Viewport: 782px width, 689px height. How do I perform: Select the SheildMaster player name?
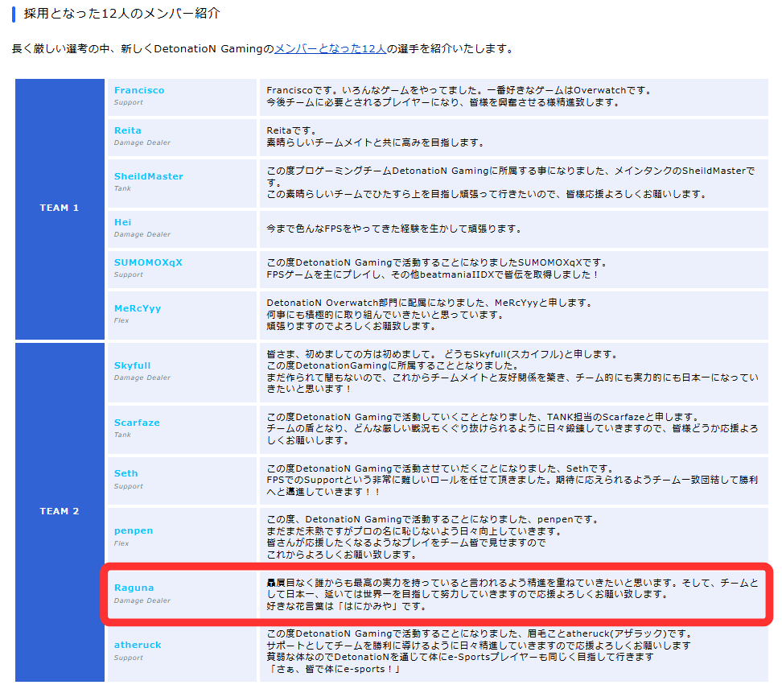[149, 176]
